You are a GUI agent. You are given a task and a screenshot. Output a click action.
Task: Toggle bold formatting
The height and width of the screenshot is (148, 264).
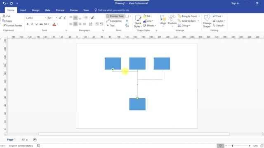[x=28, y=24]
